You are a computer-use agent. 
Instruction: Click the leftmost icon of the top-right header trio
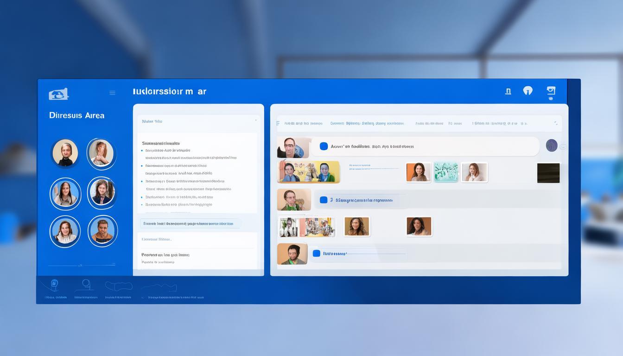pyautogui.click(x=508, y=91)
